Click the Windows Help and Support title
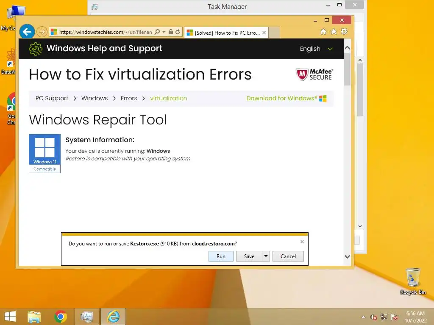 [104, 48]
